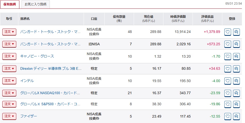Expand 注文 menu for キャノピー・グロース
The height and width of the screenshot is (123, 245).
click(x=9, y=56)
